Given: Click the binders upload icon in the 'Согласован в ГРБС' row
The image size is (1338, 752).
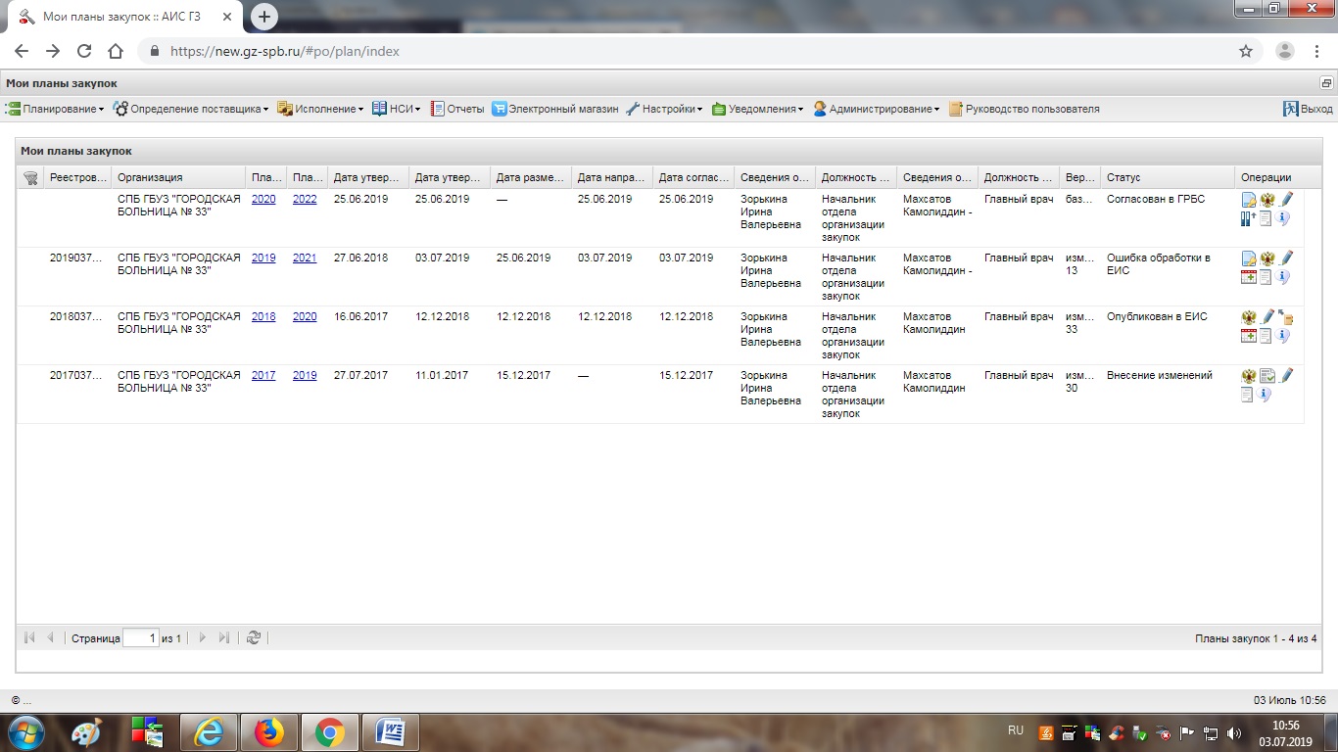Looking at the screenshot, I should (1249, 218).
